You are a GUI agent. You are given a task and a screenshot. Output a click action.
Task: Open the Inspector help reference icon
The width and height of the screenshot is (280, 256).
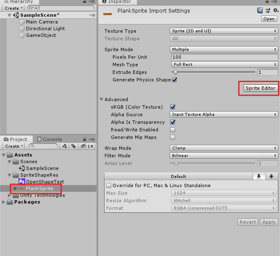tap(260, 11)
